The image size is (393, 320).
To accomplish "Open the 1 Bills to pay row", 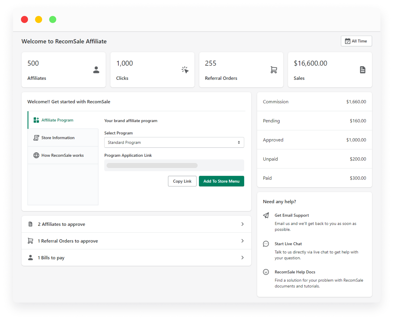I will click(x=136, y=257).
